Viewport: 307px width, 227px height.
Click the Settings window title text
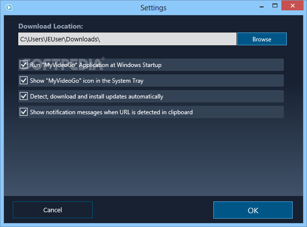point(153,8)
